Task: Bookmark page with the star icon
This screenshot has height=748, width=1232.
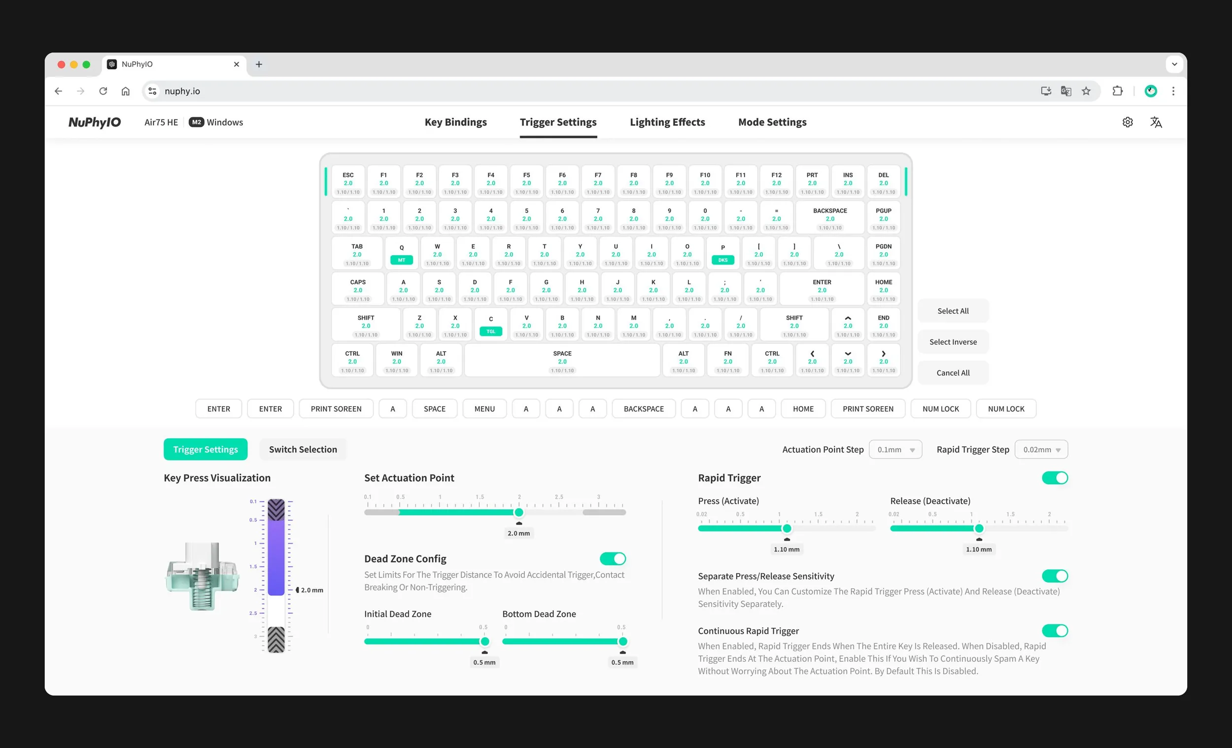Action: point(1086,91)
